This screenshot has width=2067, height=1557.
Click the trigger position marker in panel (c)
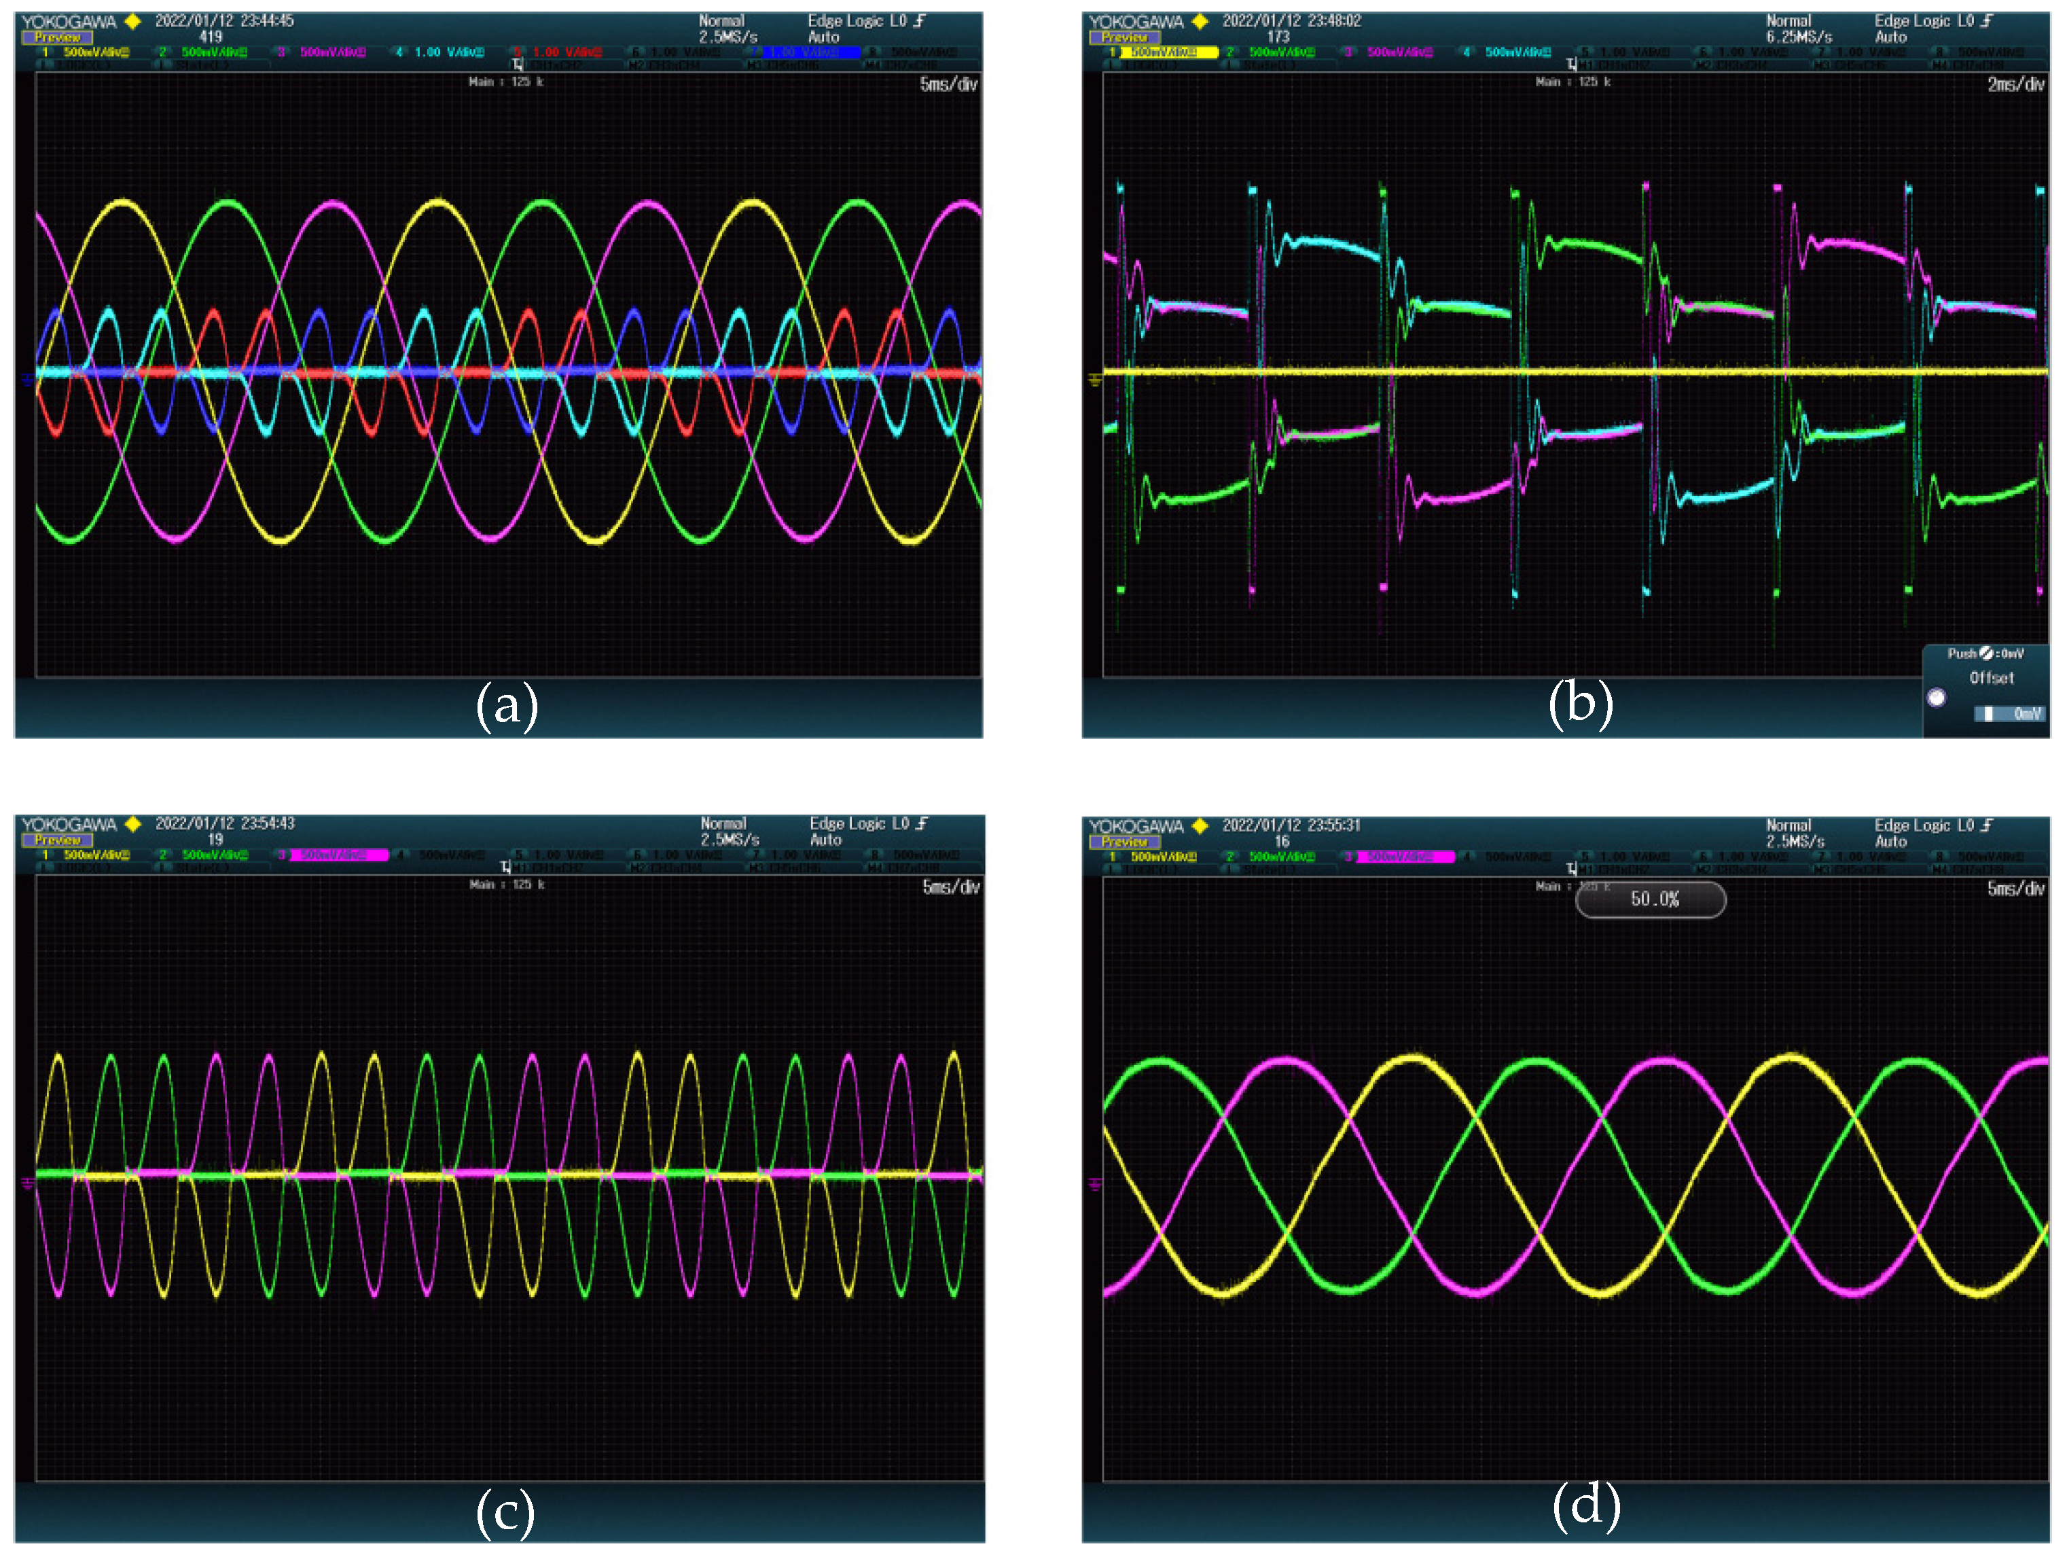coord(505,867)
